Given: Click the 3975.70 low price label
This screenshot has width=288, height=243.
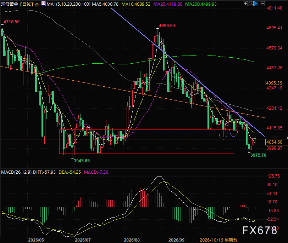Looking at the screenshot, I should coord(259,155).
